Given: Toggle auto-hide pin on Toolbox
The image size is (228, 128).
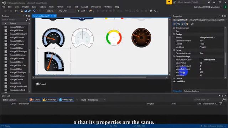Looking at the screenshot, I should pyautogui.click(x=26, y=16).
